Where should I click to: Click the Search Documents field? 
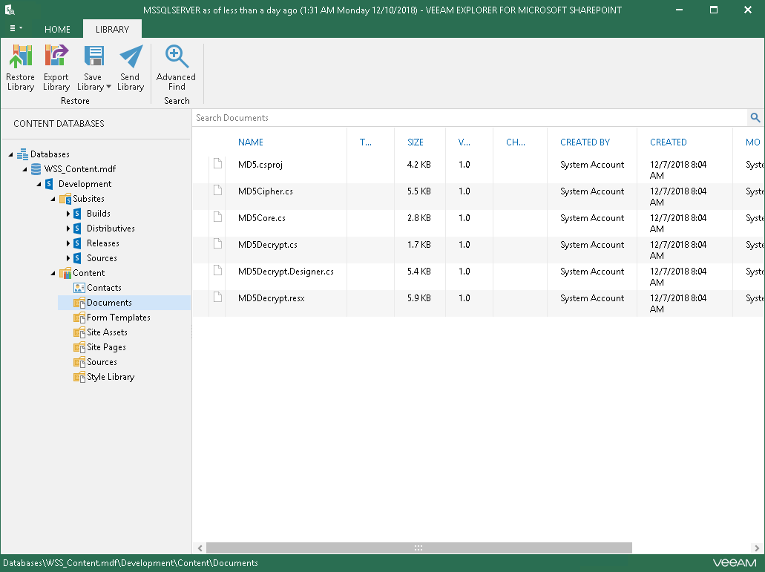467,118
